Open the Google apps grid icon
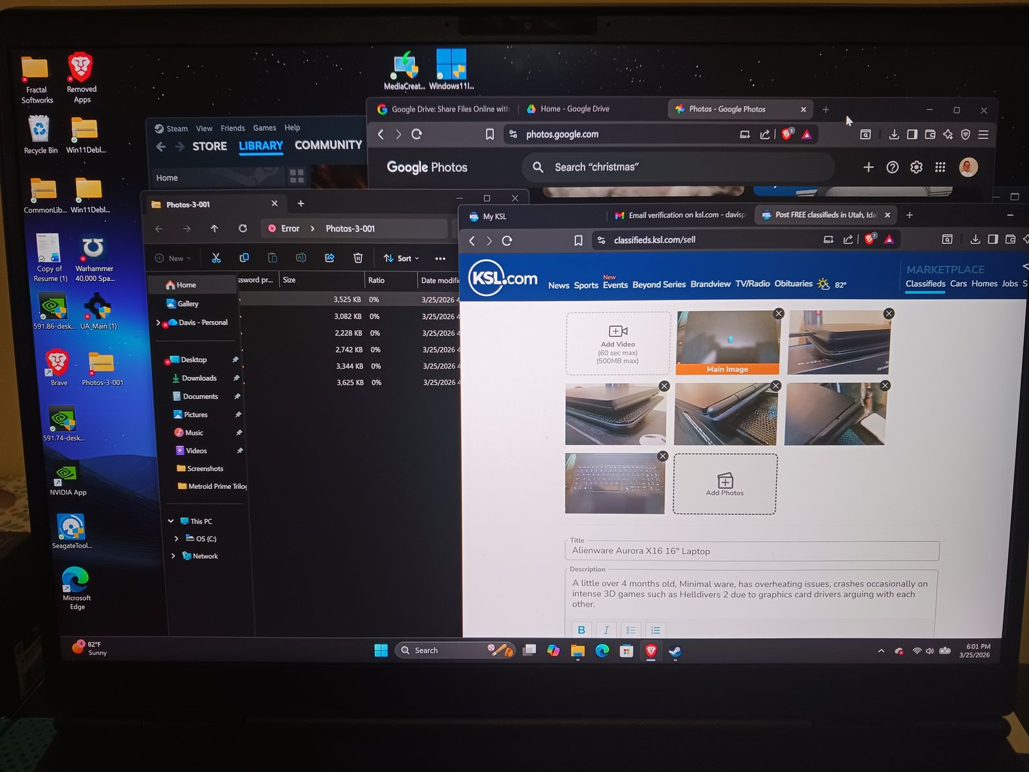 pyautogui.click(x=940, y=167)
